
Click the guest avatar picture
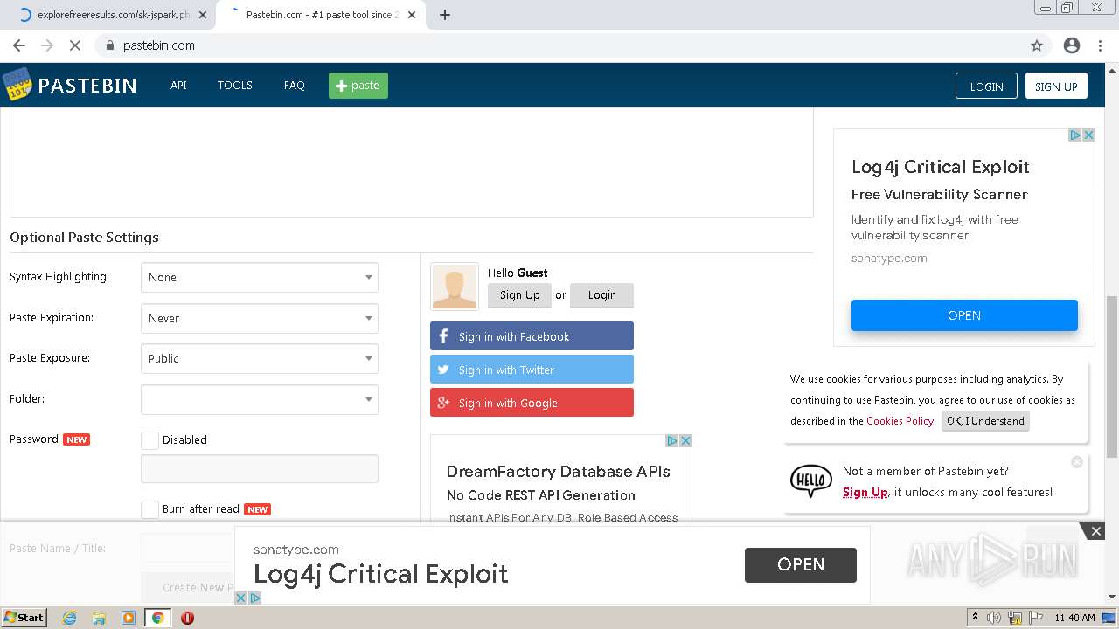(455, 287)
